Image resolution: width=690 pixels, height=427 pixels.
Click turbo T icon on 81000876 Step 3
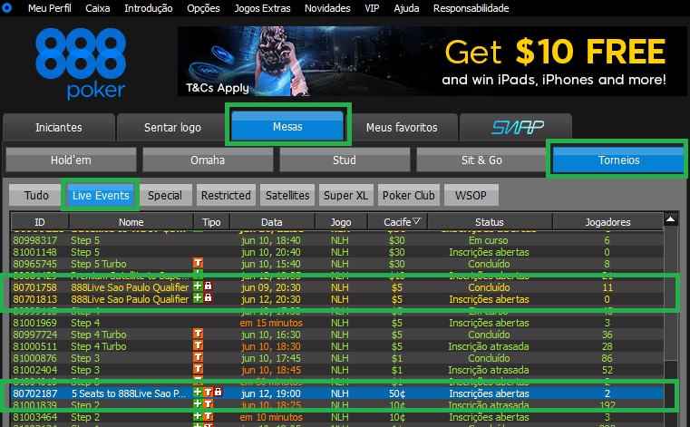(x=198, y=357)
